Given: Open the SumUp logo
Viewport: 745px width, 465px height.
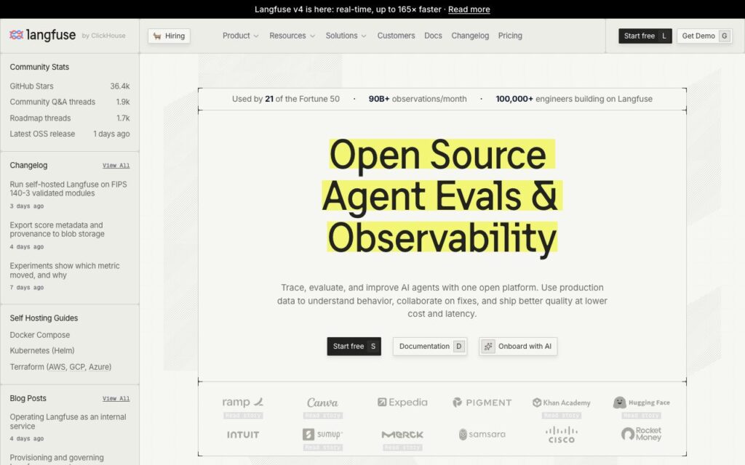Looking at the screenshot, I should (x=322, y=434).
